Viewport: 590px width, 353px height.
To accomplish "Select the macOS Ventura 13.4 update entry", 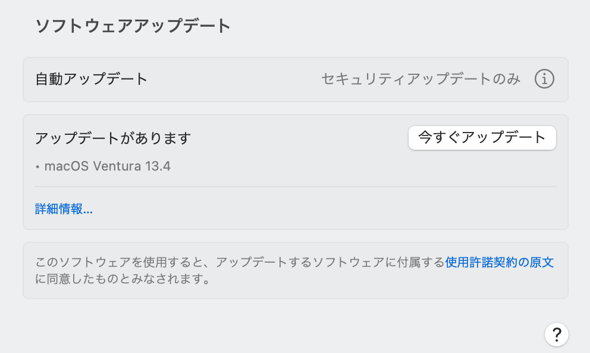I will [103, 166].
